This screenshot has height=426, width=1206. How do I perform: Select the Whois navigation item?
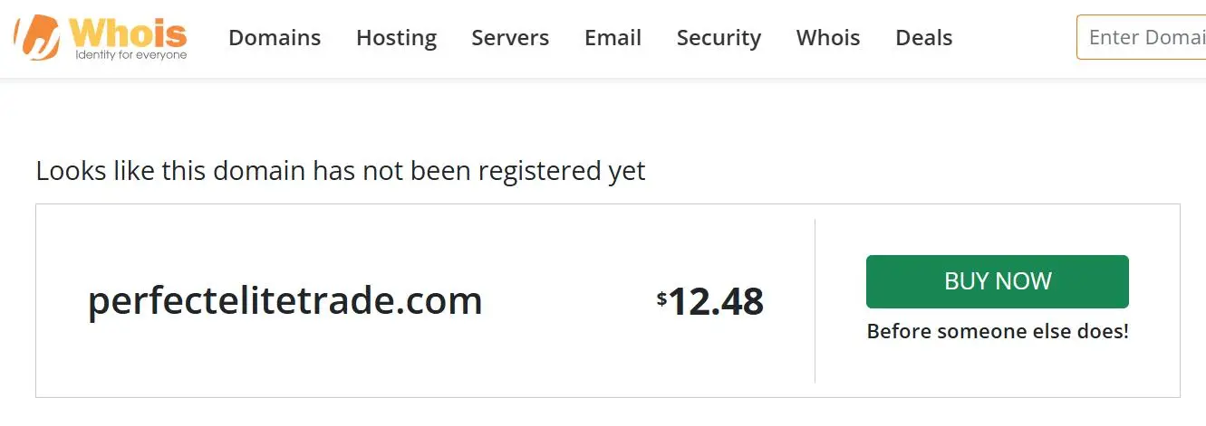coord(828,38)
